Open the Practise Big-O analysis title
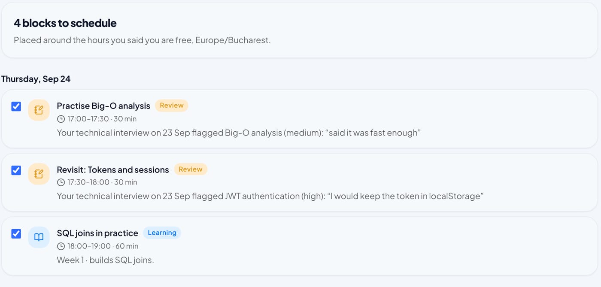 [103, 106]
